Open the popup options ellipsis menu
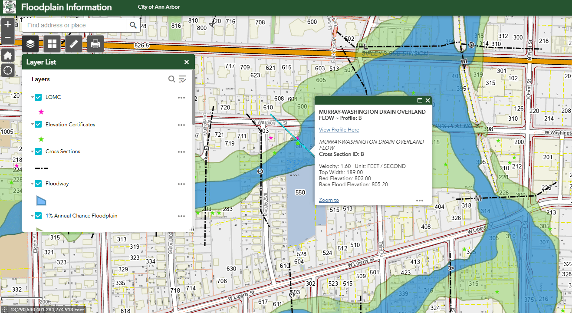The image size is (572, 313). 419,200
